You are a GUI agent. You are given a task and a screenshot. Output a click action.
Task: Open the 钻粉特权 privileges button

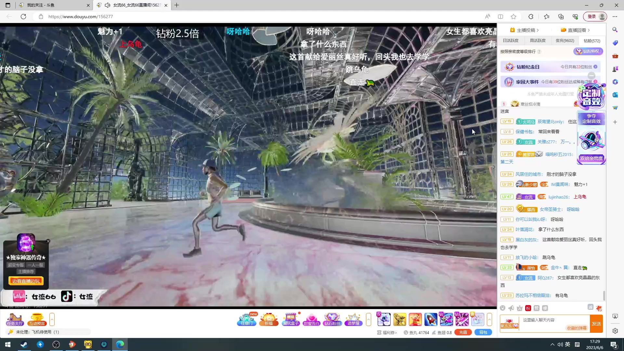coord(589,51)
